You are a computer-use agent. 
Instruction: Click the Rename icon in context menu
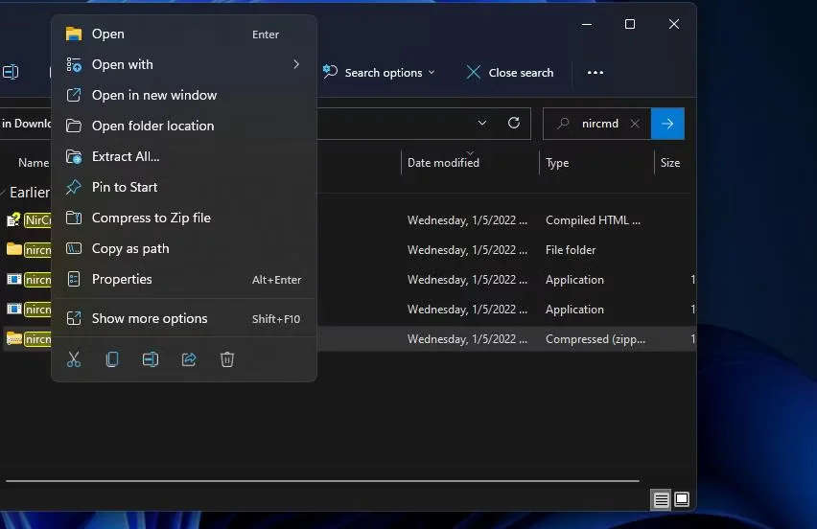(x=151, y=359)
